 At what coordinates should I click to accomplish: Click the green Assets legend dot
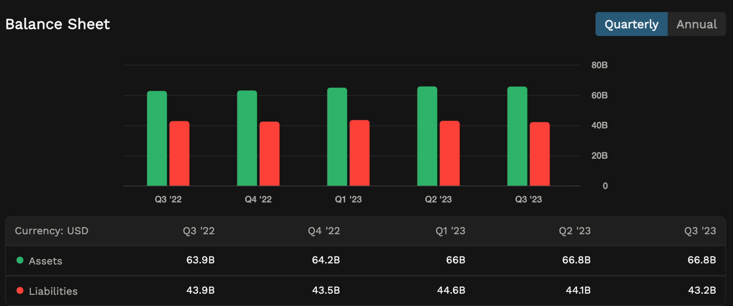click(20, 260)
